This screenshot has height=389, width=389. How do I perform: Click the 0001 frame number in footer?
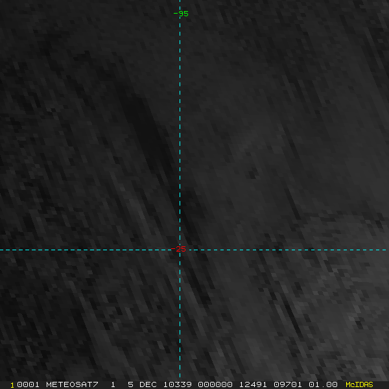point(28,384)
